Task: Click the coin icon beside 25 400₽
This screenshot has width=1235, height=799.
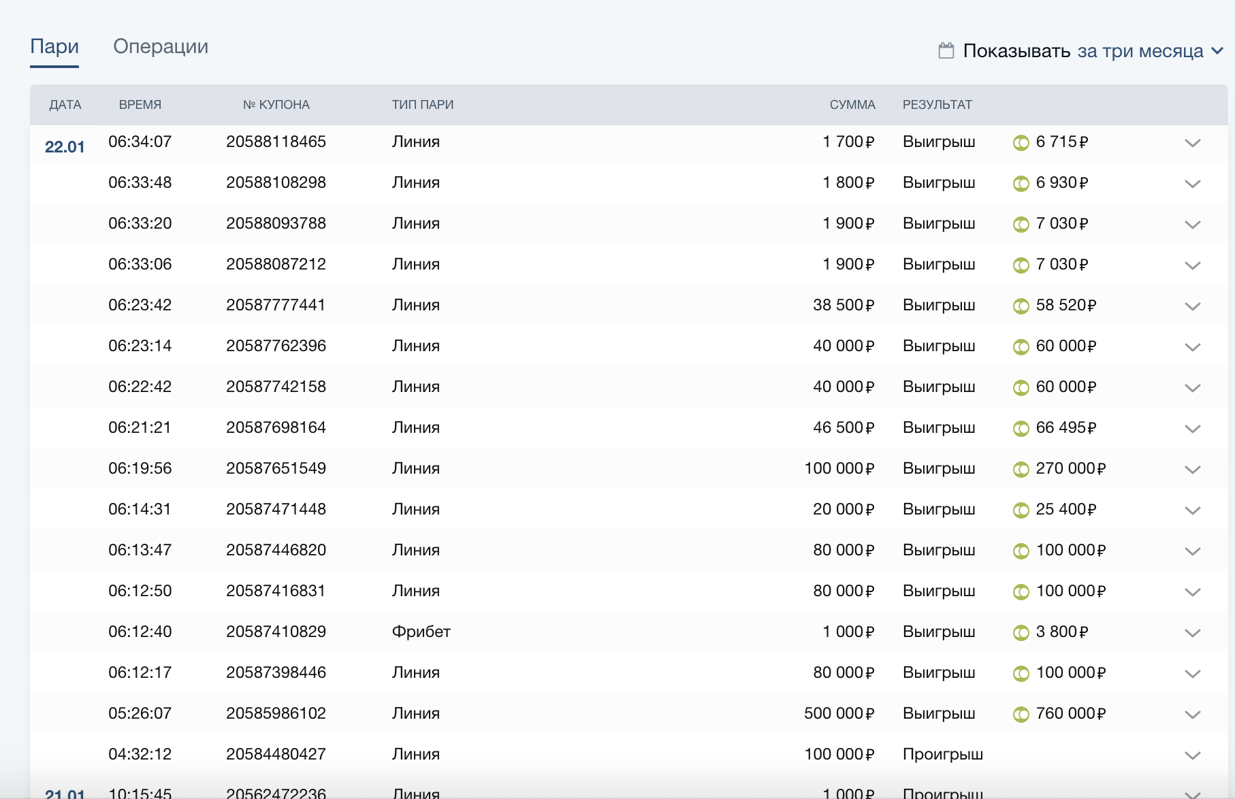Action: click(x=1021, y=510)
